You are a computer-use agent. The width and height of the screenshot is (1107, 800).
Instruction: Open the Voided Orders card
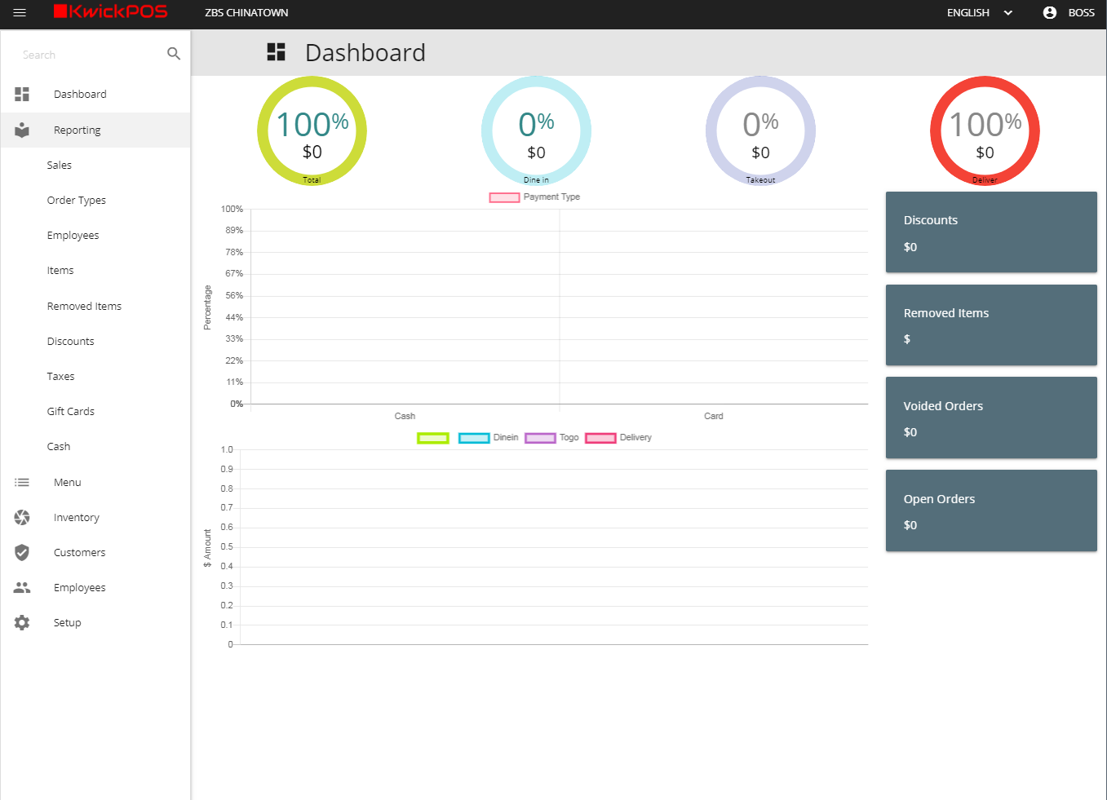tap(990, 418)
